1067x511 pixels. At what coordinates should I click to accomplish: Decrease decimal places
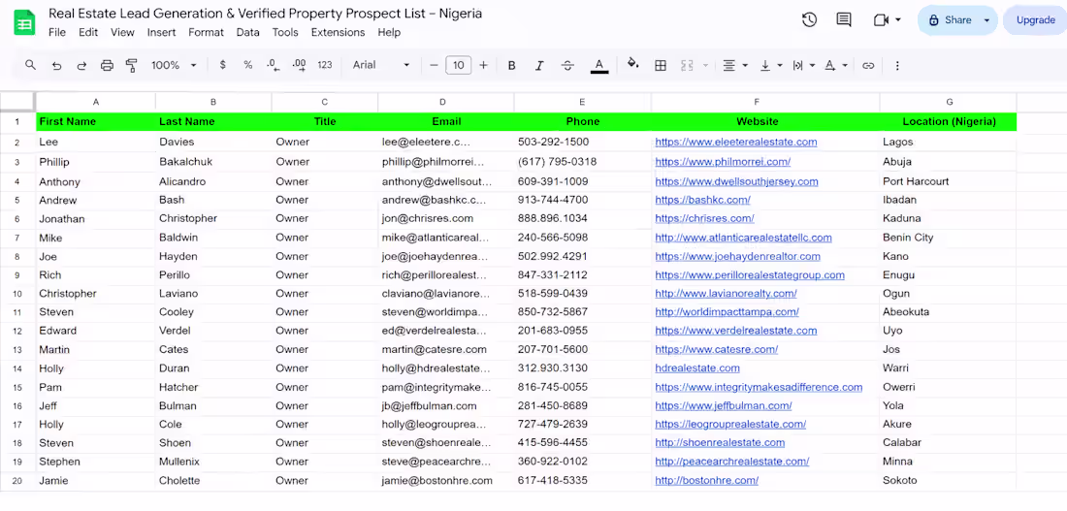point(274,65)
